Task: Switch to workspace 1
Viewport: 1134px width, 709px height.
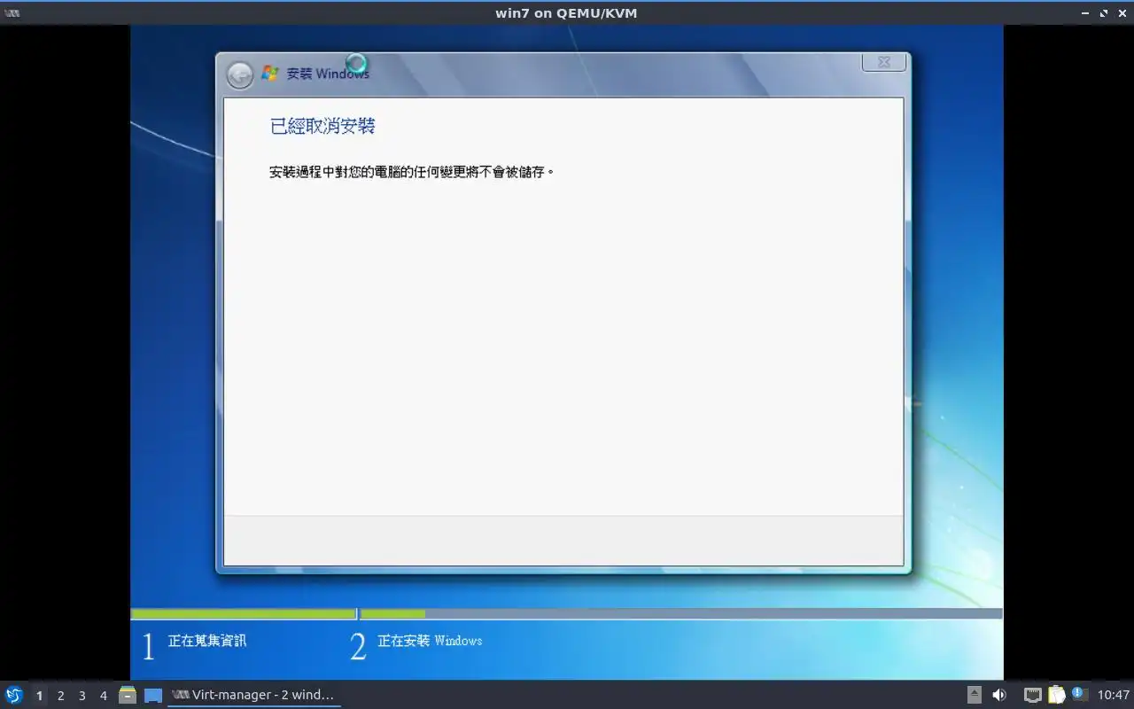Action: pyautogui.click(x=39, y=696)
